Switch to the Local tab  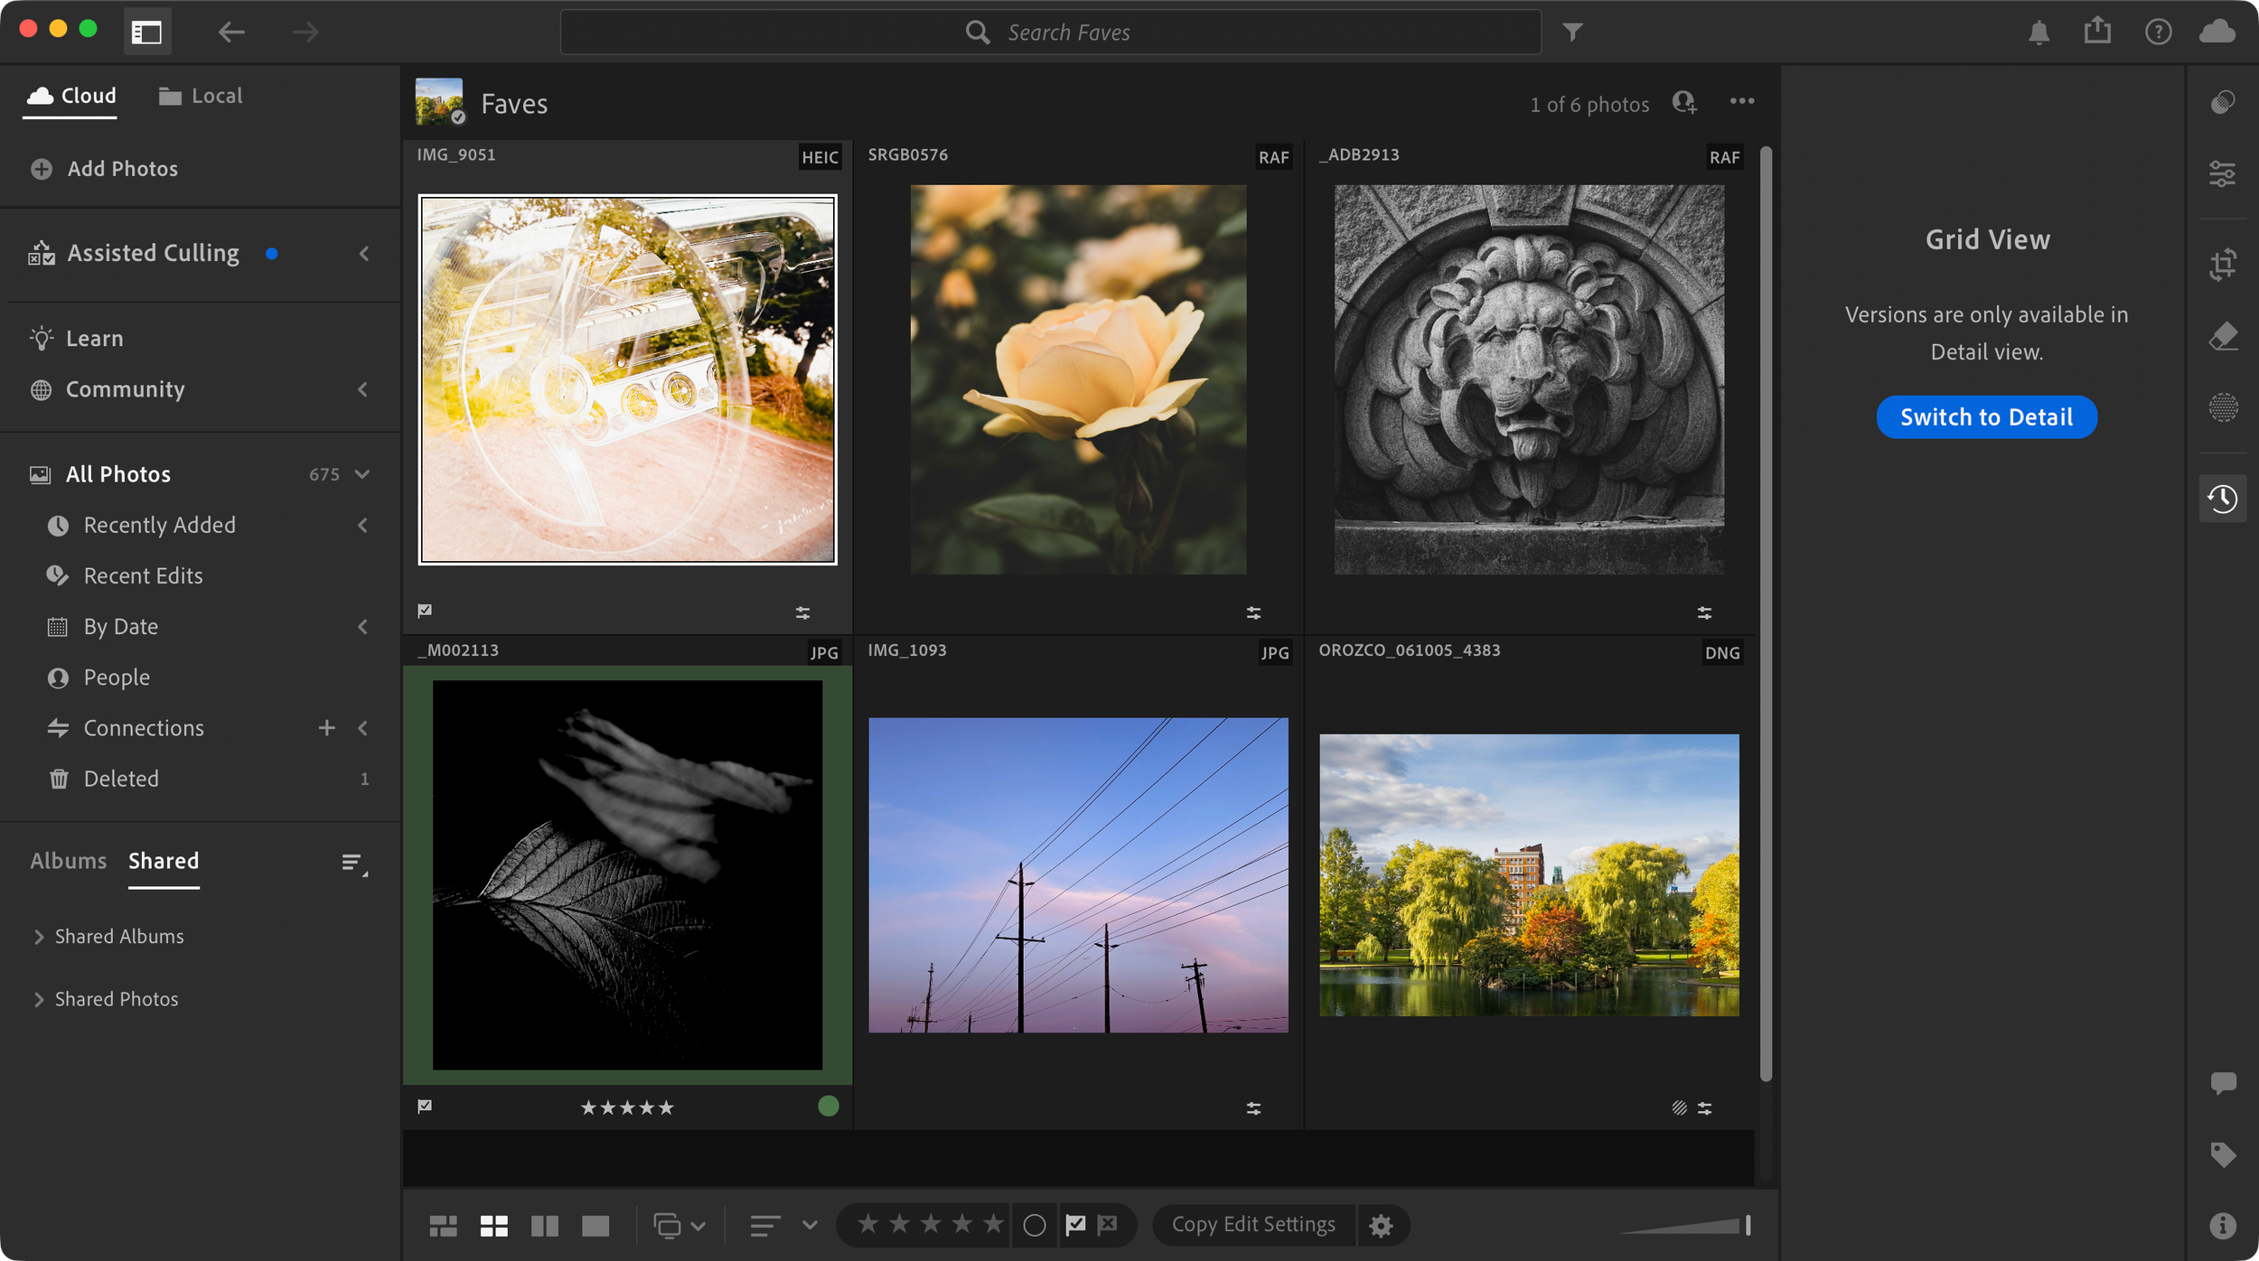click(201, 96)
